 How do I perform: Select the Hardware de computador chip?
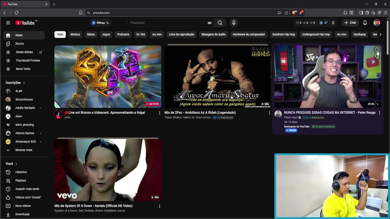[249, 34]
